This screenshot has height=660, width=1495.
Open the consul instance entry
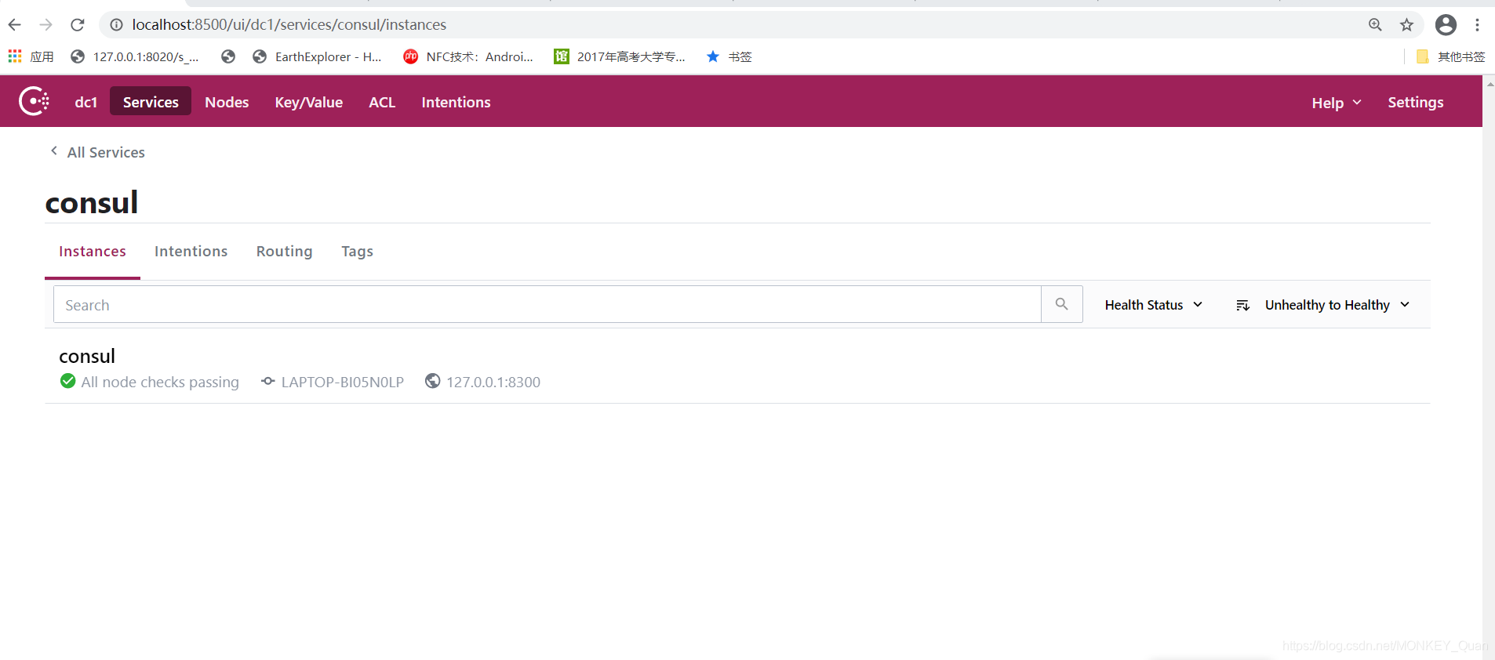87,356
